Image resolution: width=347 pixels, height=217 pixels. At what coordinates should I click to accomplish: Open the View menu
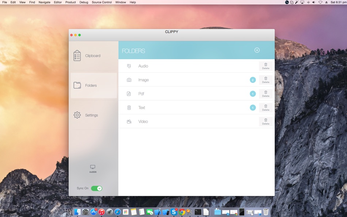click(22, 2)
